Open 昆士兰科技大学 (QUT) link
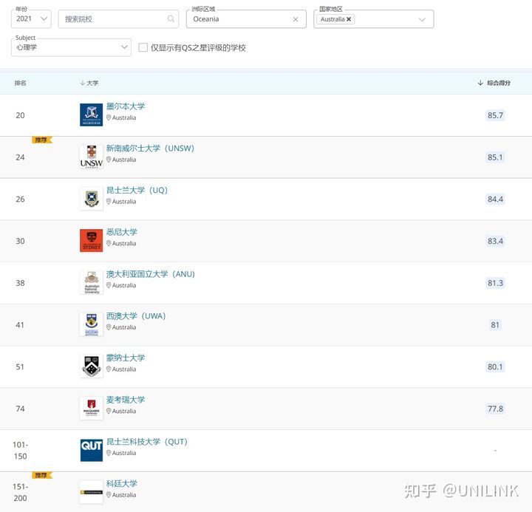The image size is (532, 512). pos(146,442)
